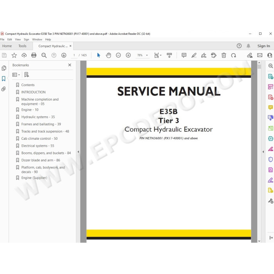The width and height of the screenshot is (274, 274).
Task: Open the View menu
Action: [x=18, y=40]
